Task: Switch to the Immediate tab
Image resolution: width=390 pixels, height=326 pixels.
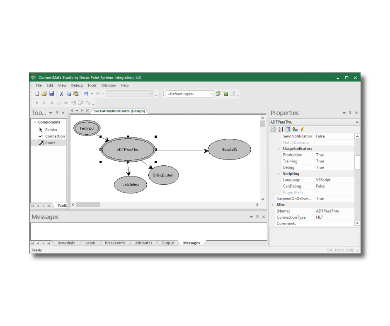Action: (66, 243)
